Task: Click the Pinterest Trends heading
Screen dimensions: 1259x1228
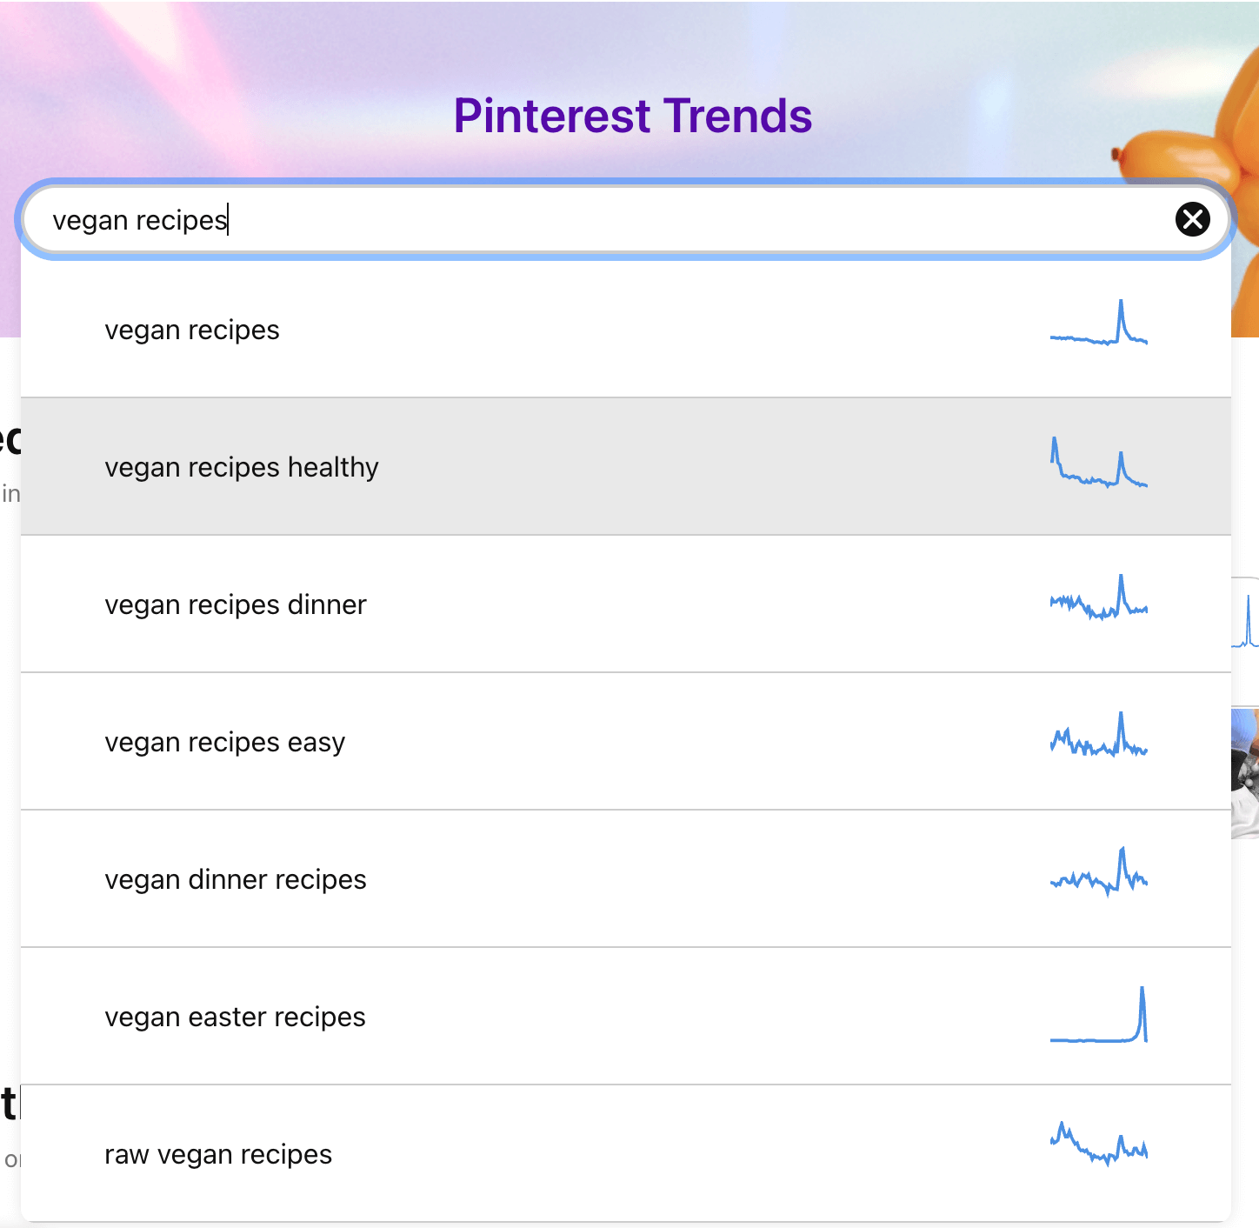Action: click(x=632, y=116)
